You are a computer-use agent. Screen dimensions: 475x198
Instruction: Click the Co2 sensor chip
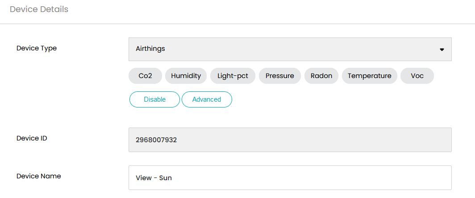(x=145, y=76)
